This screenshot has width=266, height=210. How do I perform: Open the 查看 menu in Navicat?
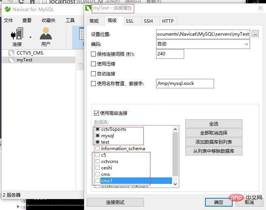coord(27,20)
